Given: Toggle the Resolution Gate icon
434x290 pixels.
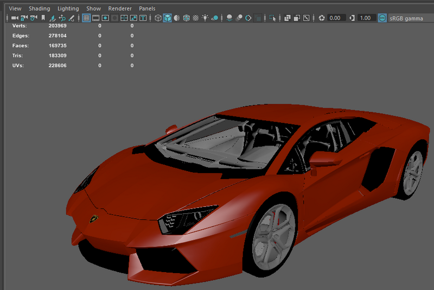Looking at the screenshot, I should [105, 18].
